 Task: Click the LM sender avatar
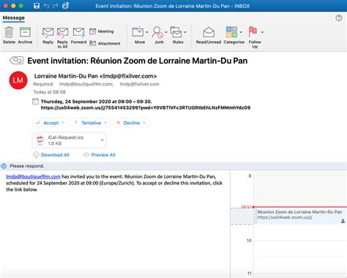tap(18, 80)
